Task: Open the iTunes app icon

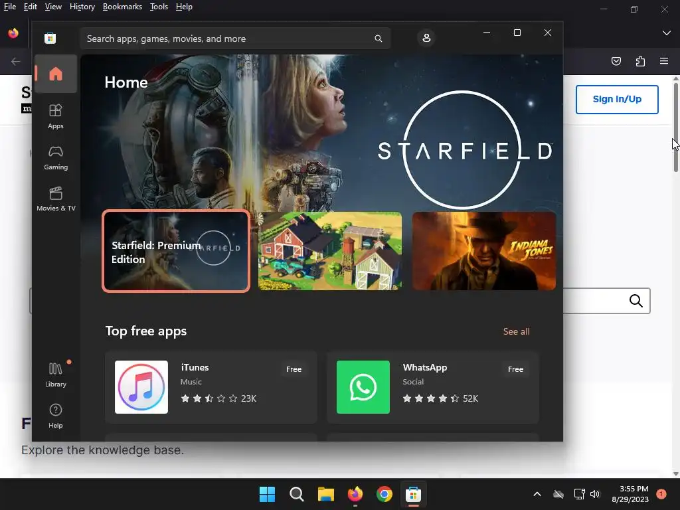Action: pos(141,387)
